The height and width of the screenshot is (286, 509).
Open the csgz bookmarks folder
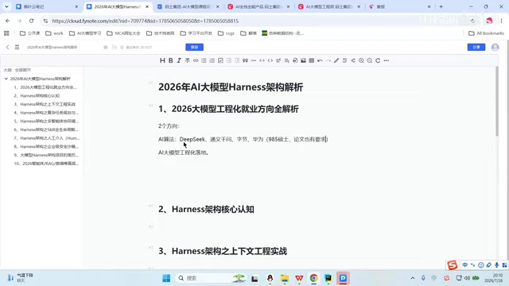pos(226,33)
